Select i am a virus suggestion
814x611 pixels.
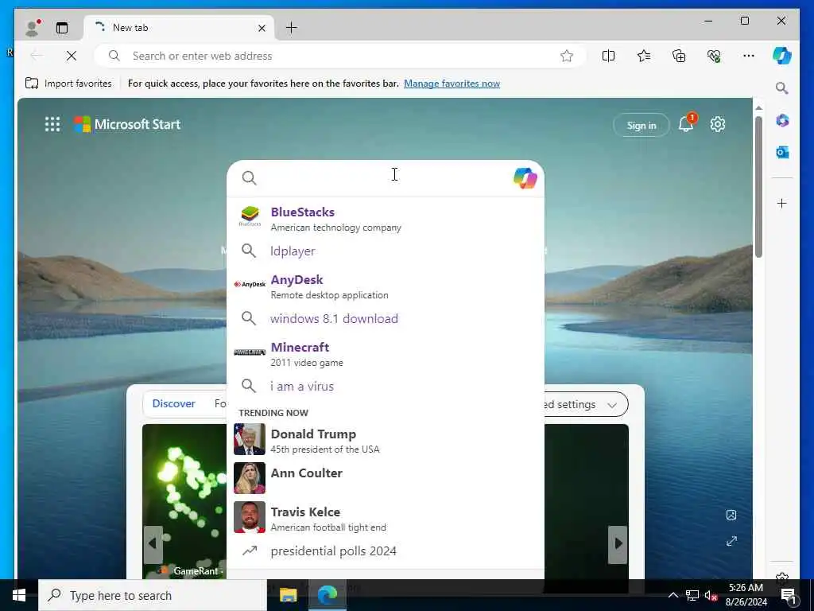coord(386,386)
